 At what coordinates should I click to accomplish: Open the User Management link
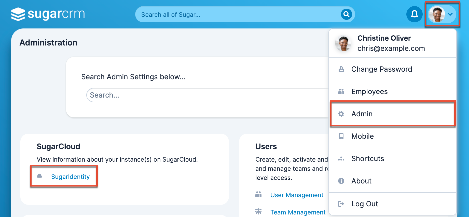click(297, 195)
